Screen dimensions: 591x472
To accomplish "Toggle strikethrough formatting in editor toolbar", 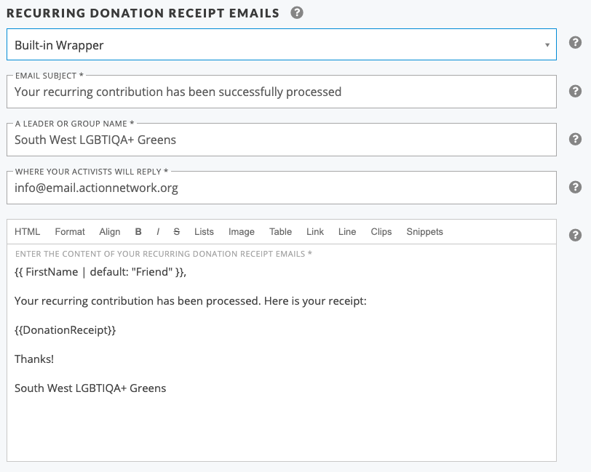I will click(x=176, y=232).
